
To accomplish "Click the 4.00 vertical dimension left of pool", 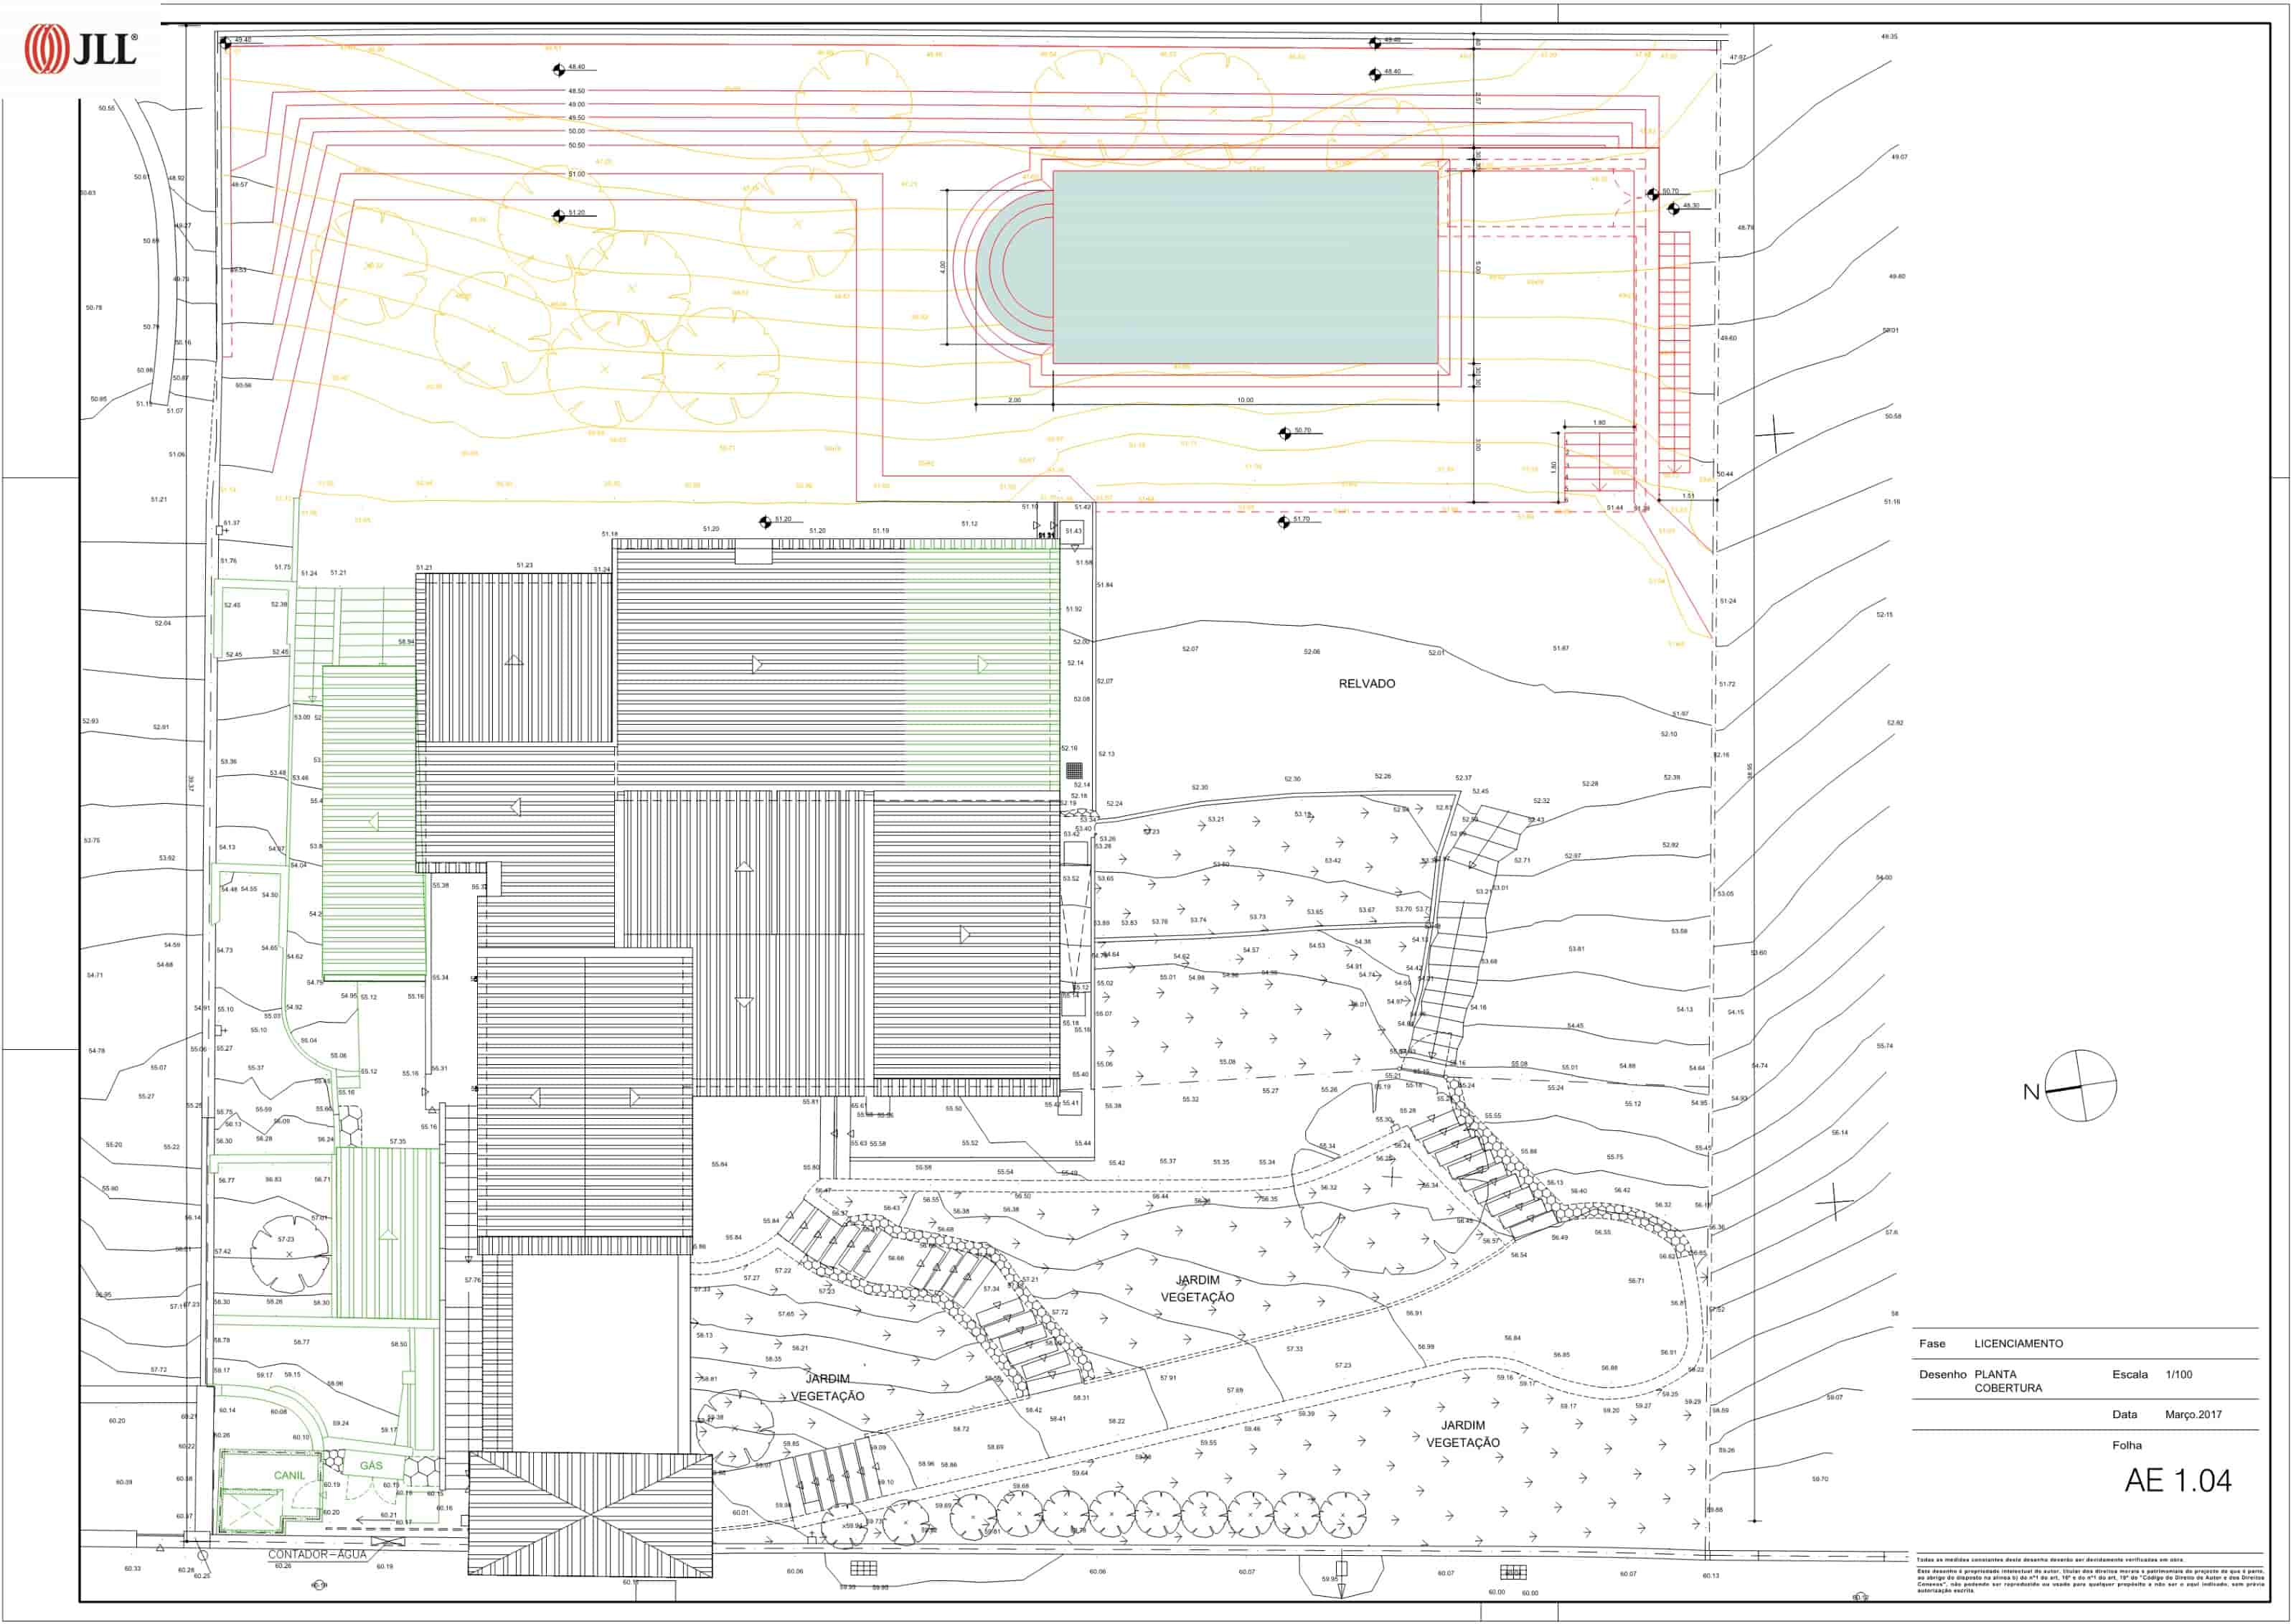I will pos(942,268).
